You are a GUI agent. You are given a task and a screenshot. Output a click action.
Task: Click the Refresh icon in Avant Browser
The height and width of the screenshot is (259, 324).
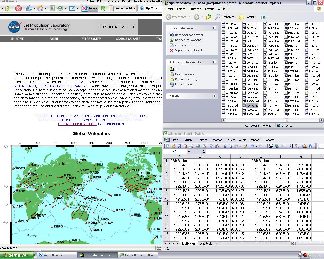(29, 8)
